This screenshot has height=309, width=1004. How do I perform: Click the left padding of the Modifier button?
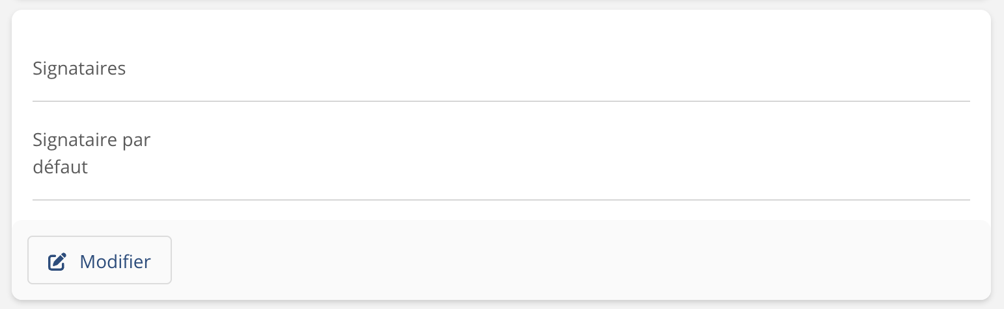click(x=36, y=260)
